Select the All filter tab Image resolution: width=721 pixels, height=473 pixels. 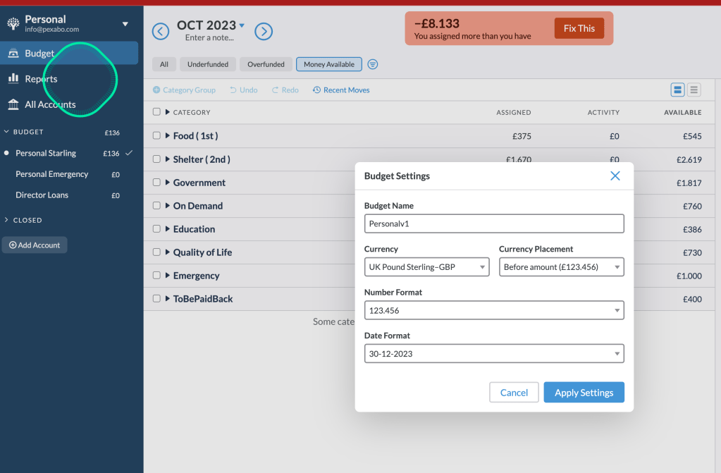pyautogui.click(x=164, y=64)
